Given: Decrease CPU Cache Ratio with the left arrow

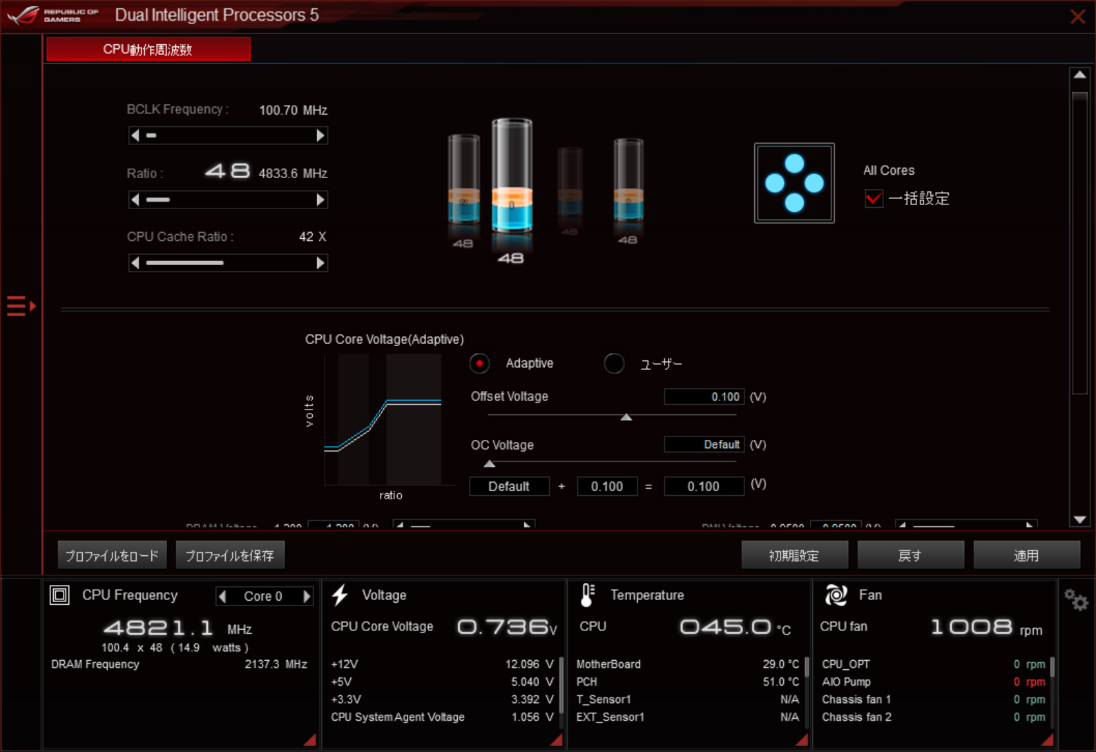Looking at the screenshot, I should (135, 262).
